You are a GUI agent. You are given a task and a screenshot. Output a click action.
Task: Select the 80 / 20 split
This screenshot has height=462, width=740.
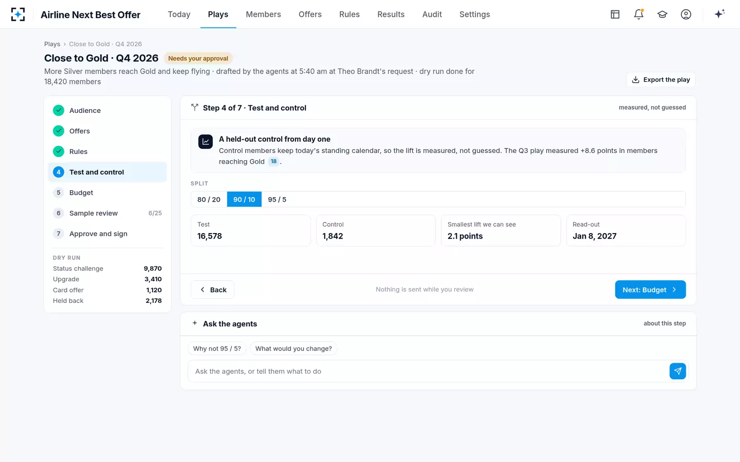point(209,199)
